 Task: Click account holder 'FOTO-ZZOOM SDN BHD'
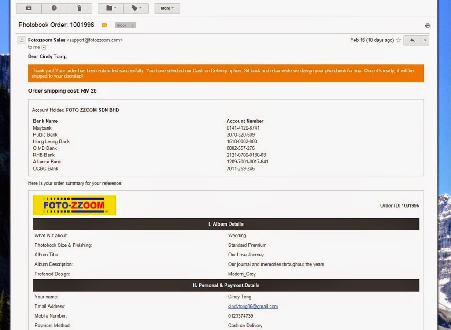[92, 110]
